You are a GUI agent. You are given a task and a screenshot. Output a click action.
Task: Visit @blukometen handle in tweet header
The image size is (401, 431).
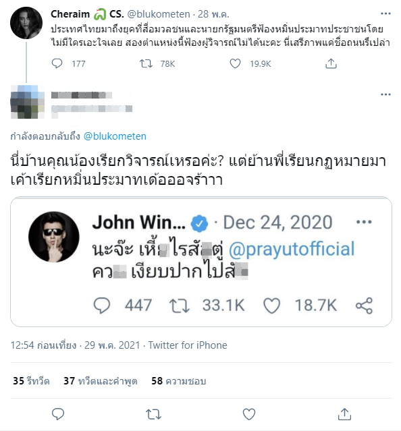(x=159, y=14)
